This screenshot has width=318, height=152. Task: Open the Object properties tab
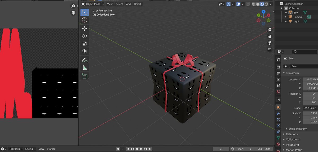[x=278, y=107]
